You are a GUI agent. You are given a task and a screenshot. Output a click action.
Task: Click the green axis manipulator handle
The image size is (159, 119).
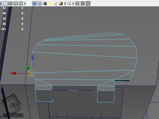28,68
